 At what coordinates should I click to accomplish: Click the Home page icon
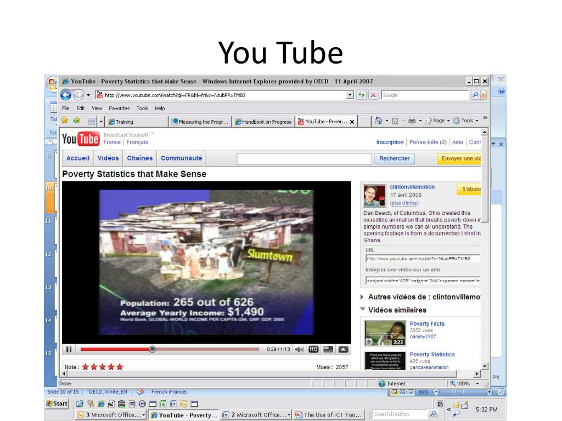coord(379,121)
